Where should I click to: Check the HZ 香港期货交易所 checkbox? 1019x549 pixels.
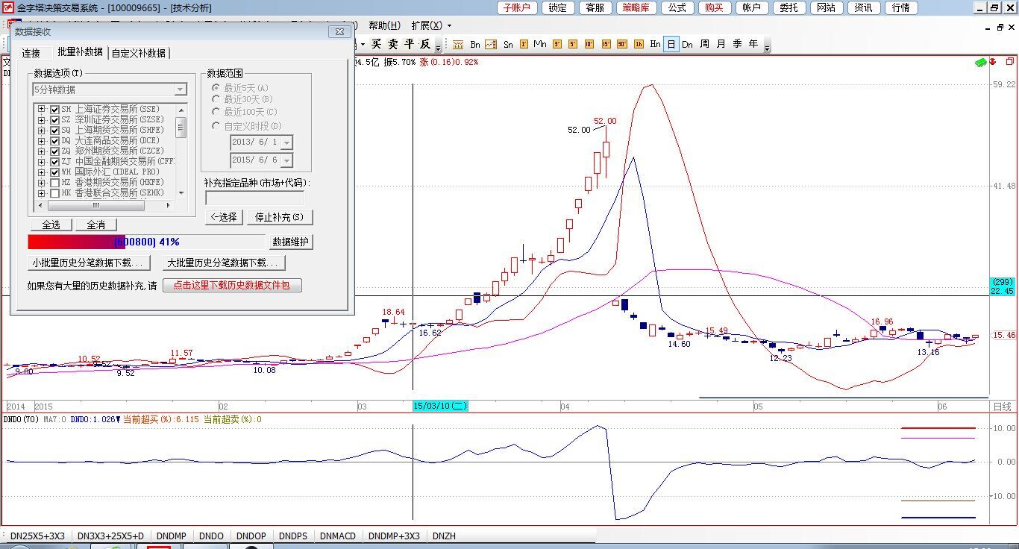(x=54, y=183)
